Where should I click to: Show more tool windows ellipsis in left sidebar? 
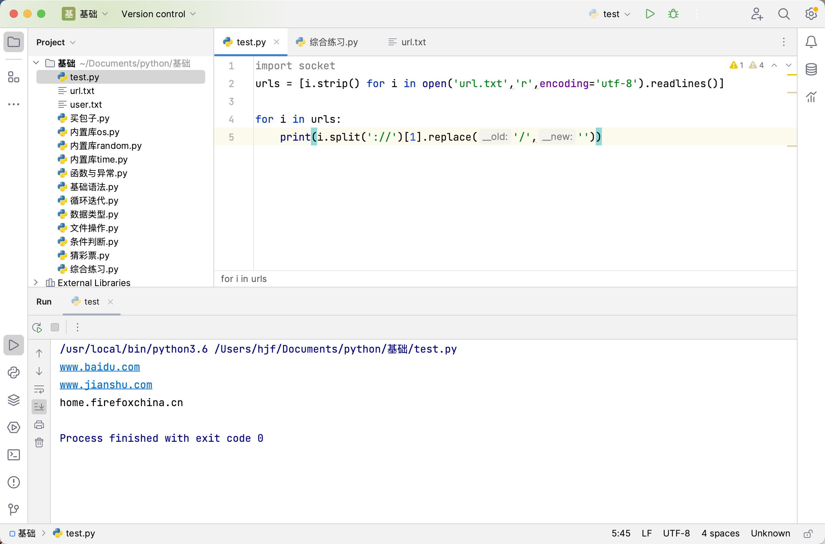click(x=13, y=104)
